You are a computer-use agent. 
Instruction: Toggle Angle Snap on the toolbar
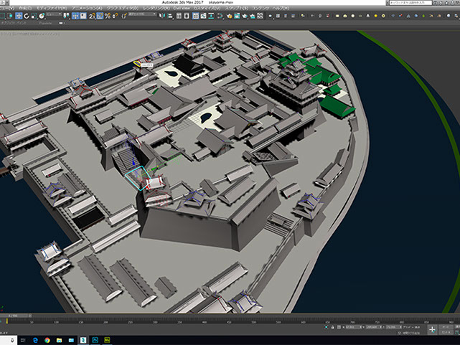[x=100, y=16]
